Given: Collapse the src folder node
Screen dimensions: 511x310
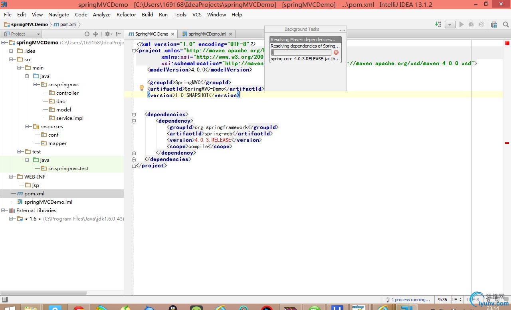Looking at the screenshot, I should (x=11, y=59).
